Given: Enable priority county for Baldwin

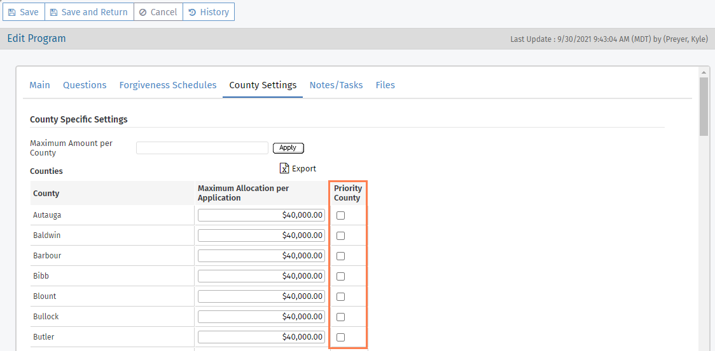Looking at the screenshot, I should [x=341, y=236].
